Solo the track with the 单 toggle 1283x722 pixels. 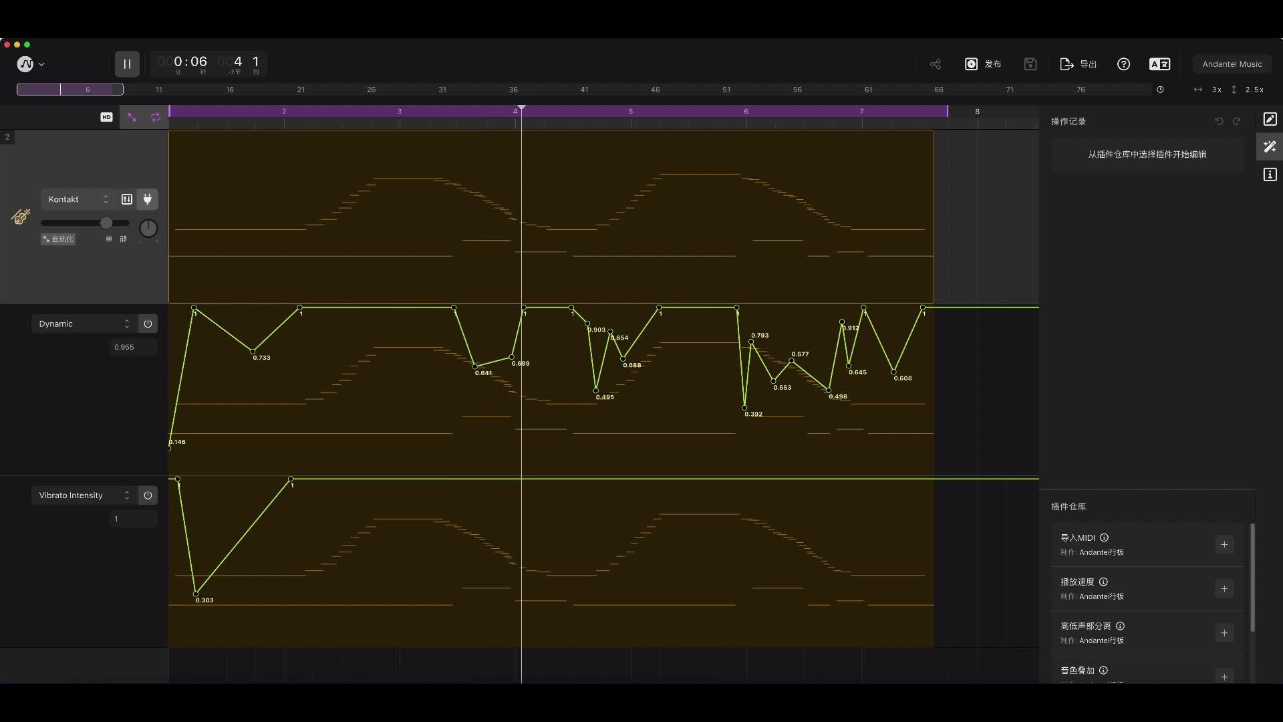(x=108, y=239)
